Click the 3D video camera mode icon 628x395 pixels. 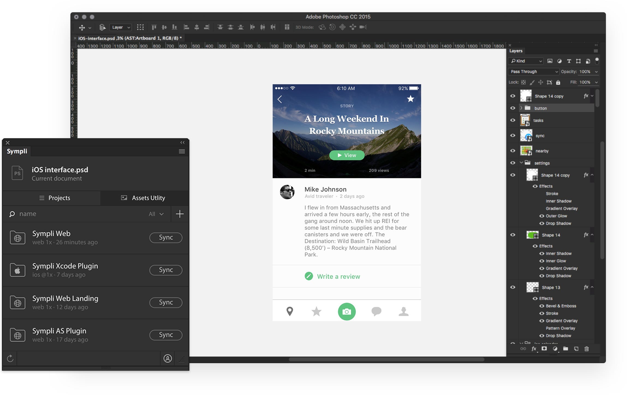click(363, 27)
